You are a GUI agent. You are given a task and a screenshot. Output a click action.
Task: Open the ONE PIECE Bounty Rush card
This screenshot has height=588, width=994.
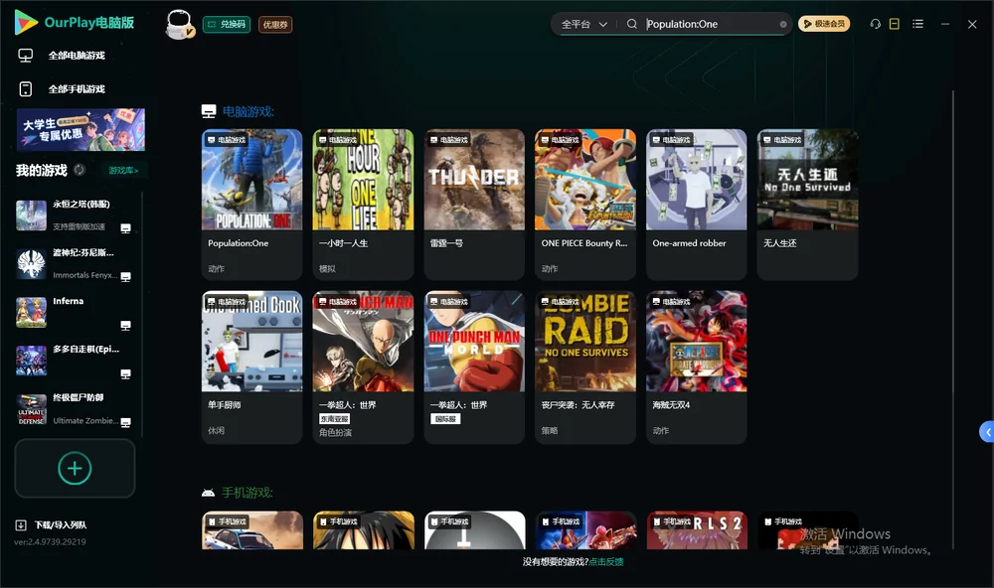(585, 204)
